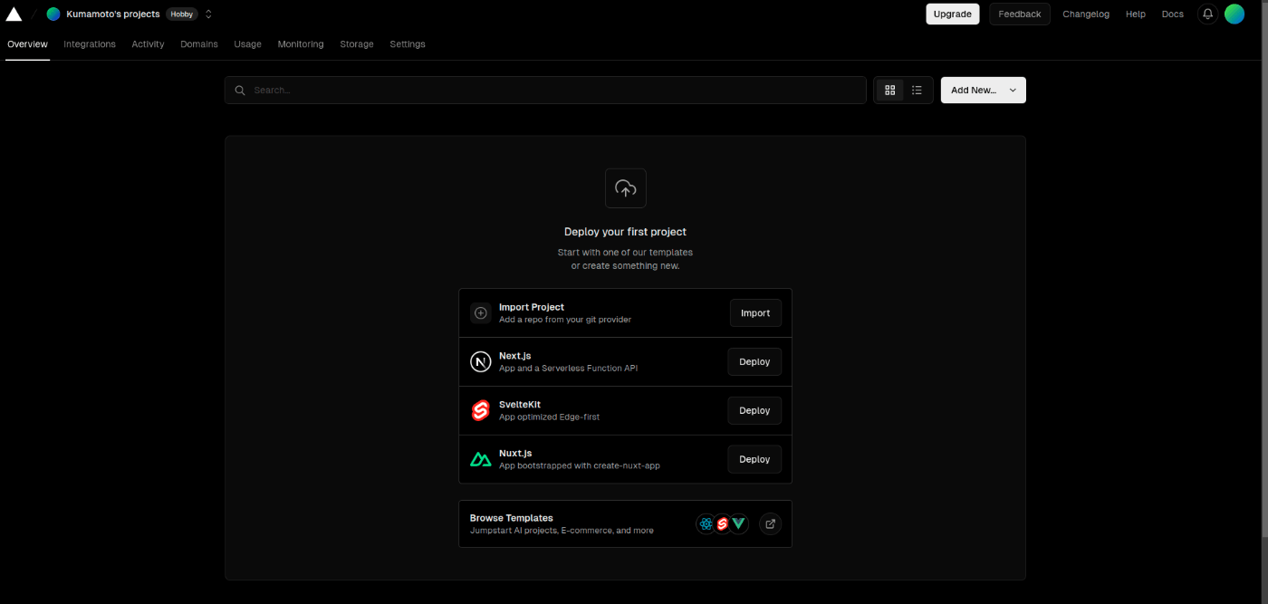Image resolution: width=1268 pixels, height=604 pixels.
Task: Open the team switcher chevrons
Action: pyautogui.click(x=208, y=14)
